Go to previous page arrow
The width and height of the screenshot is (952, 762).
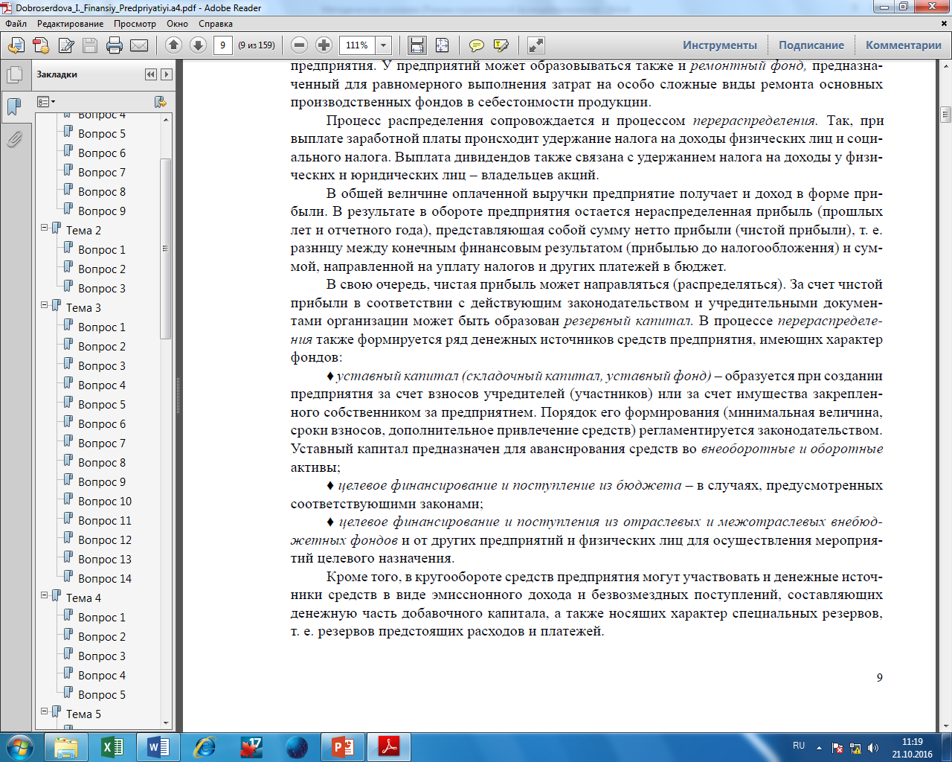pyautogui.click(x=173, y=45)
